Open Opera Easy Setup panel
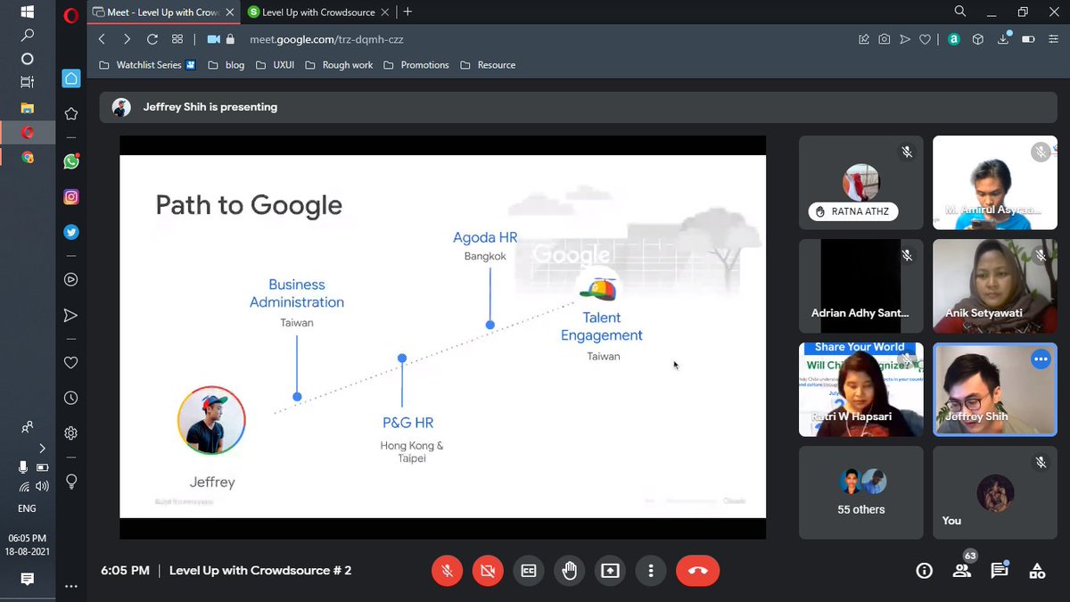 (1053, 39)
